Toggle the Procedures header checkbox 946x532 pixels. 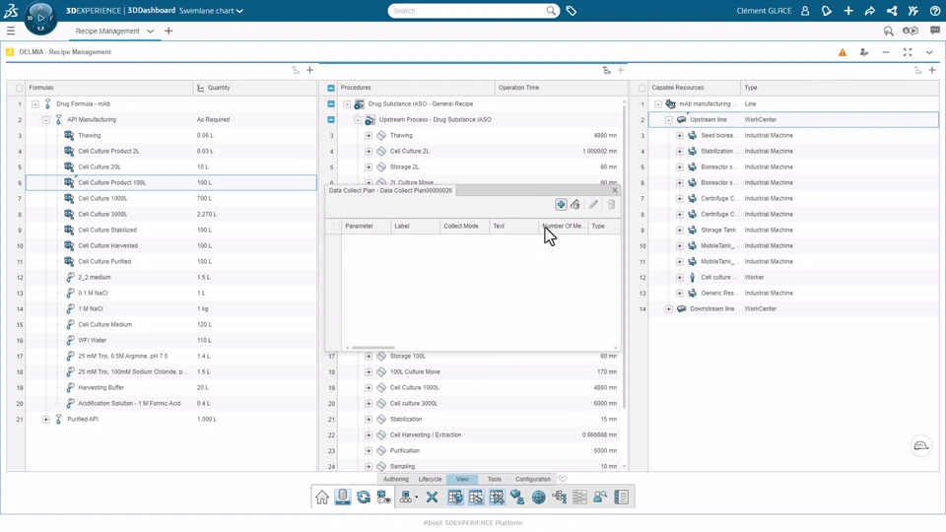click(331, 88)
